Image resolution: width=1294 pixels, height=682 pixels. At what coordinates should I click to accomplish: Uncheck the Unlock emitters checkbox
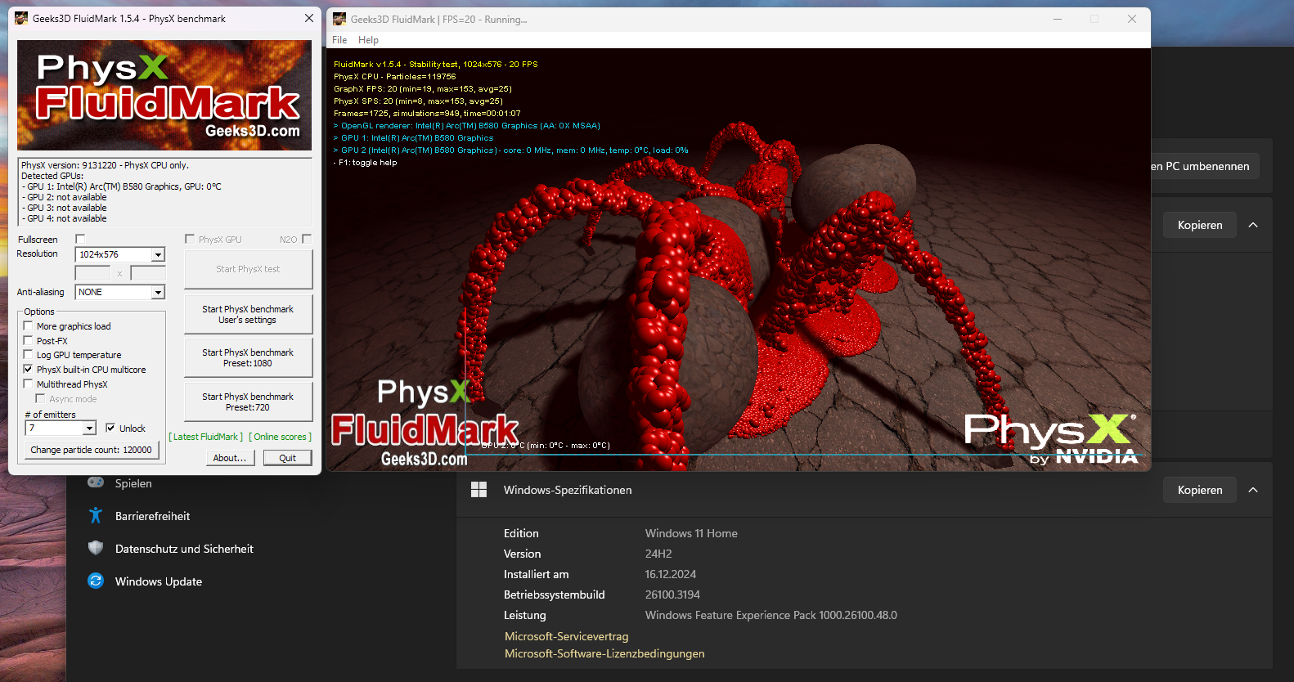coord(110,428)
